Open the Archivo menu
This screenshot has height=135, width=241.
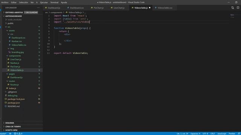[x=5, y=3]
